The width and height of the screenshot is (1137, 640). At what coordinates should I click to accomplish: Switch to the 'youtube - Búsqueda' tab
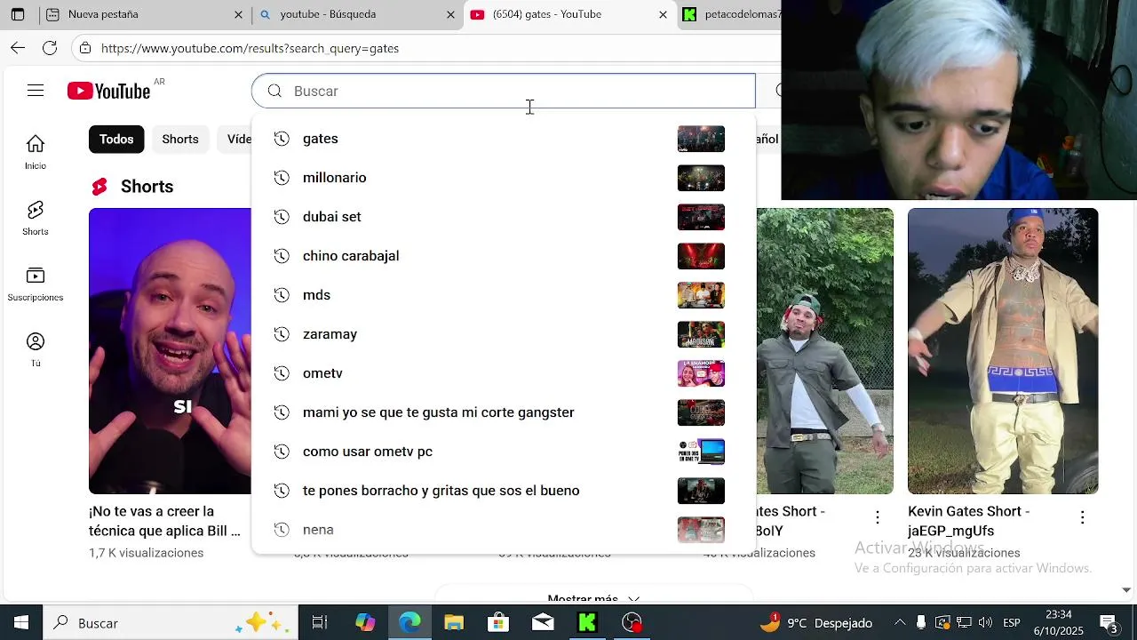coord(355,14)
